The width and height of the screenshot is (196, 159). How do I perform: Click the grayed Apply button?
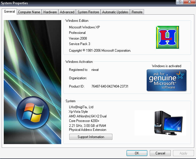click(x=183, y=153)
